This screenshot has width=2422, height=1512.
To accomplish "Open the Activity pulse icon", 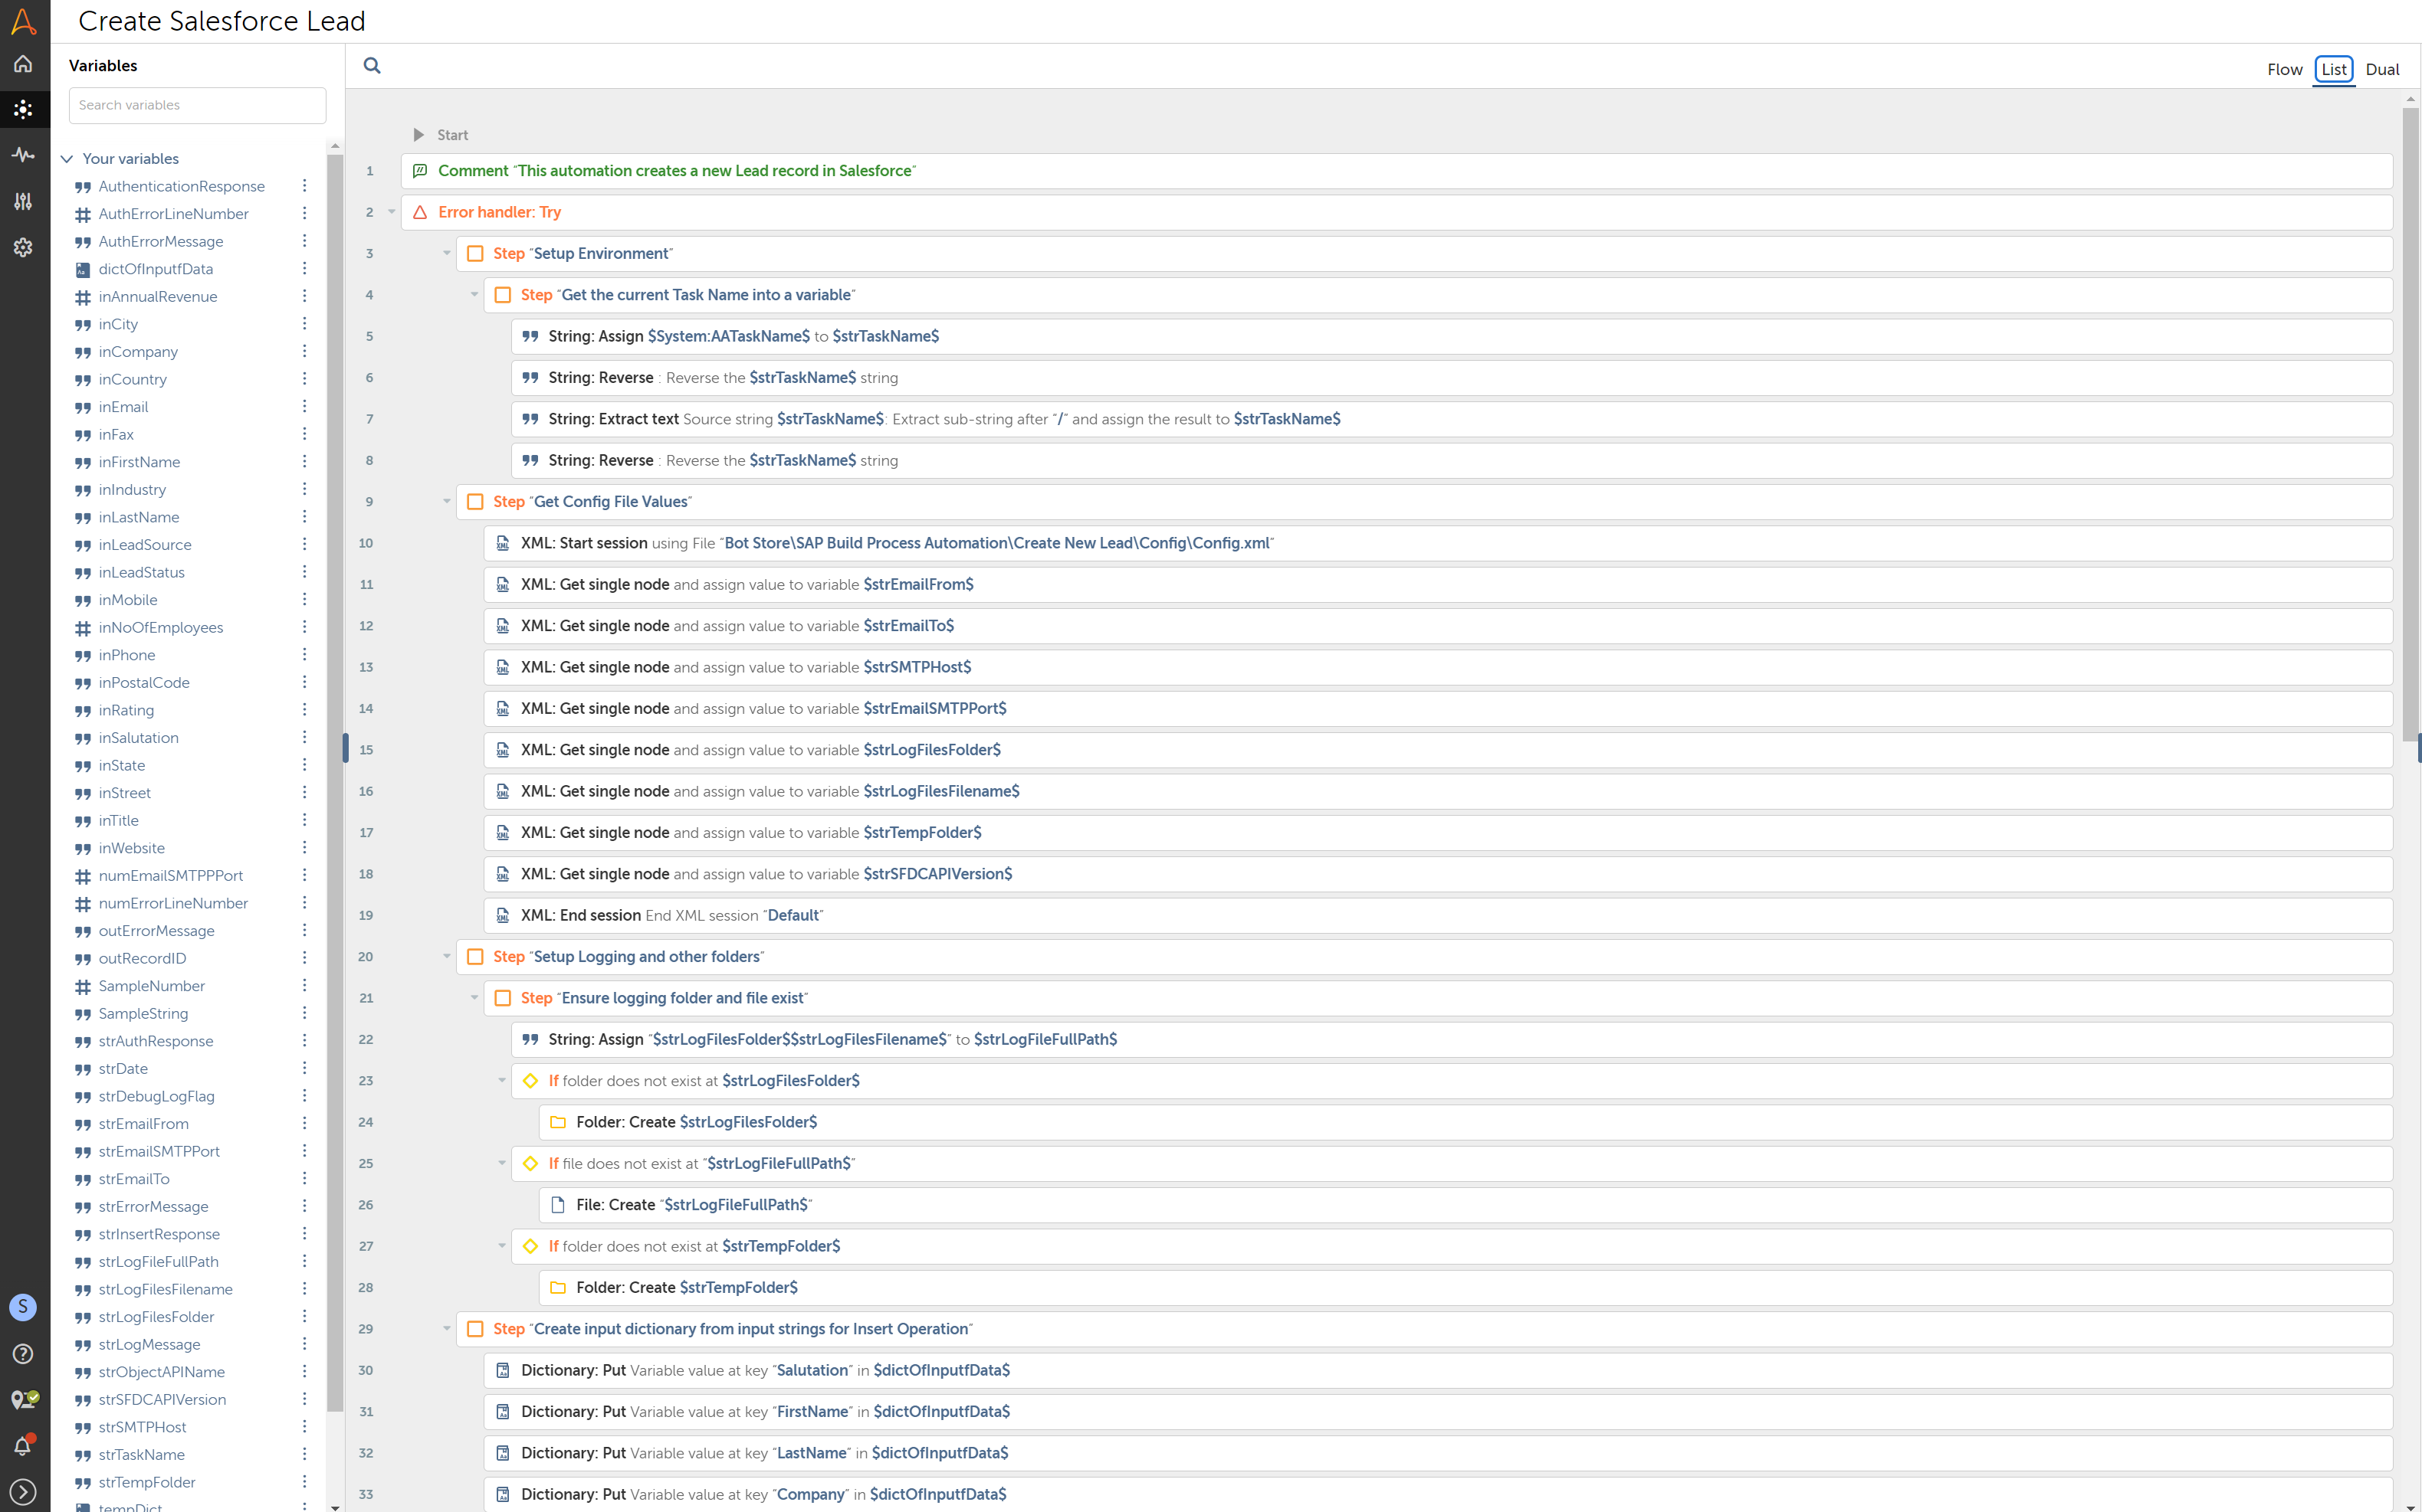I will click(x=23, y=155).
